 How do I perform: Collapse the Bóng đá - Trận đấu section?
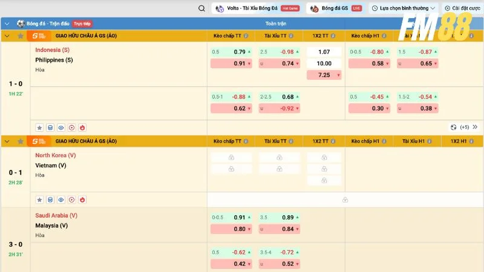coord(7,24)
